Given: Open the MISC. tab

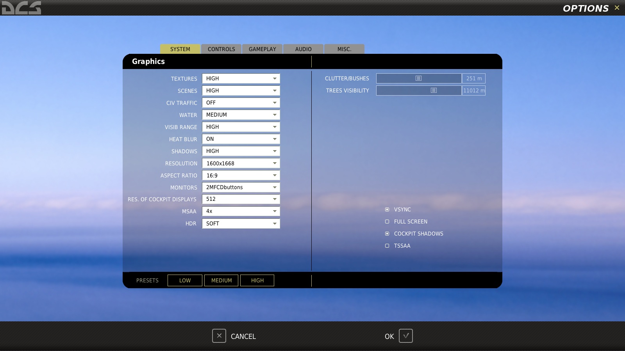Looking at the screenshot, I should coord(345,49).
